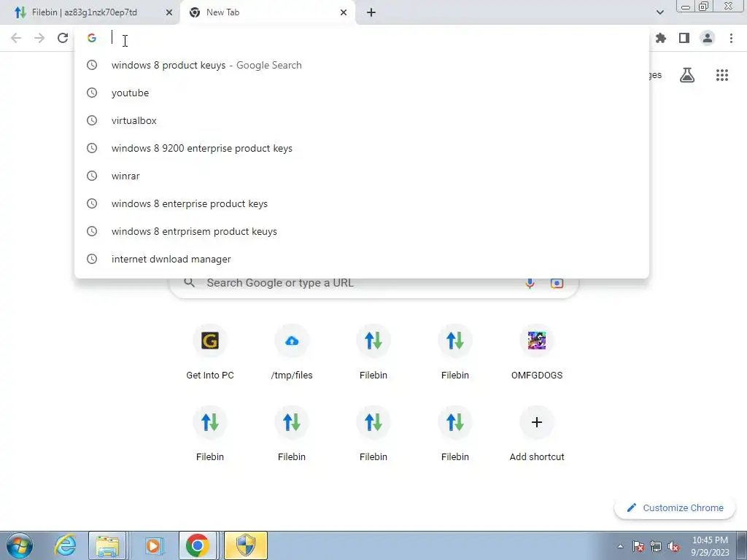Choose 'internet dwnload manager' suggestion
This screenshot has width=747, height=560.
click(x=362, y=259)
